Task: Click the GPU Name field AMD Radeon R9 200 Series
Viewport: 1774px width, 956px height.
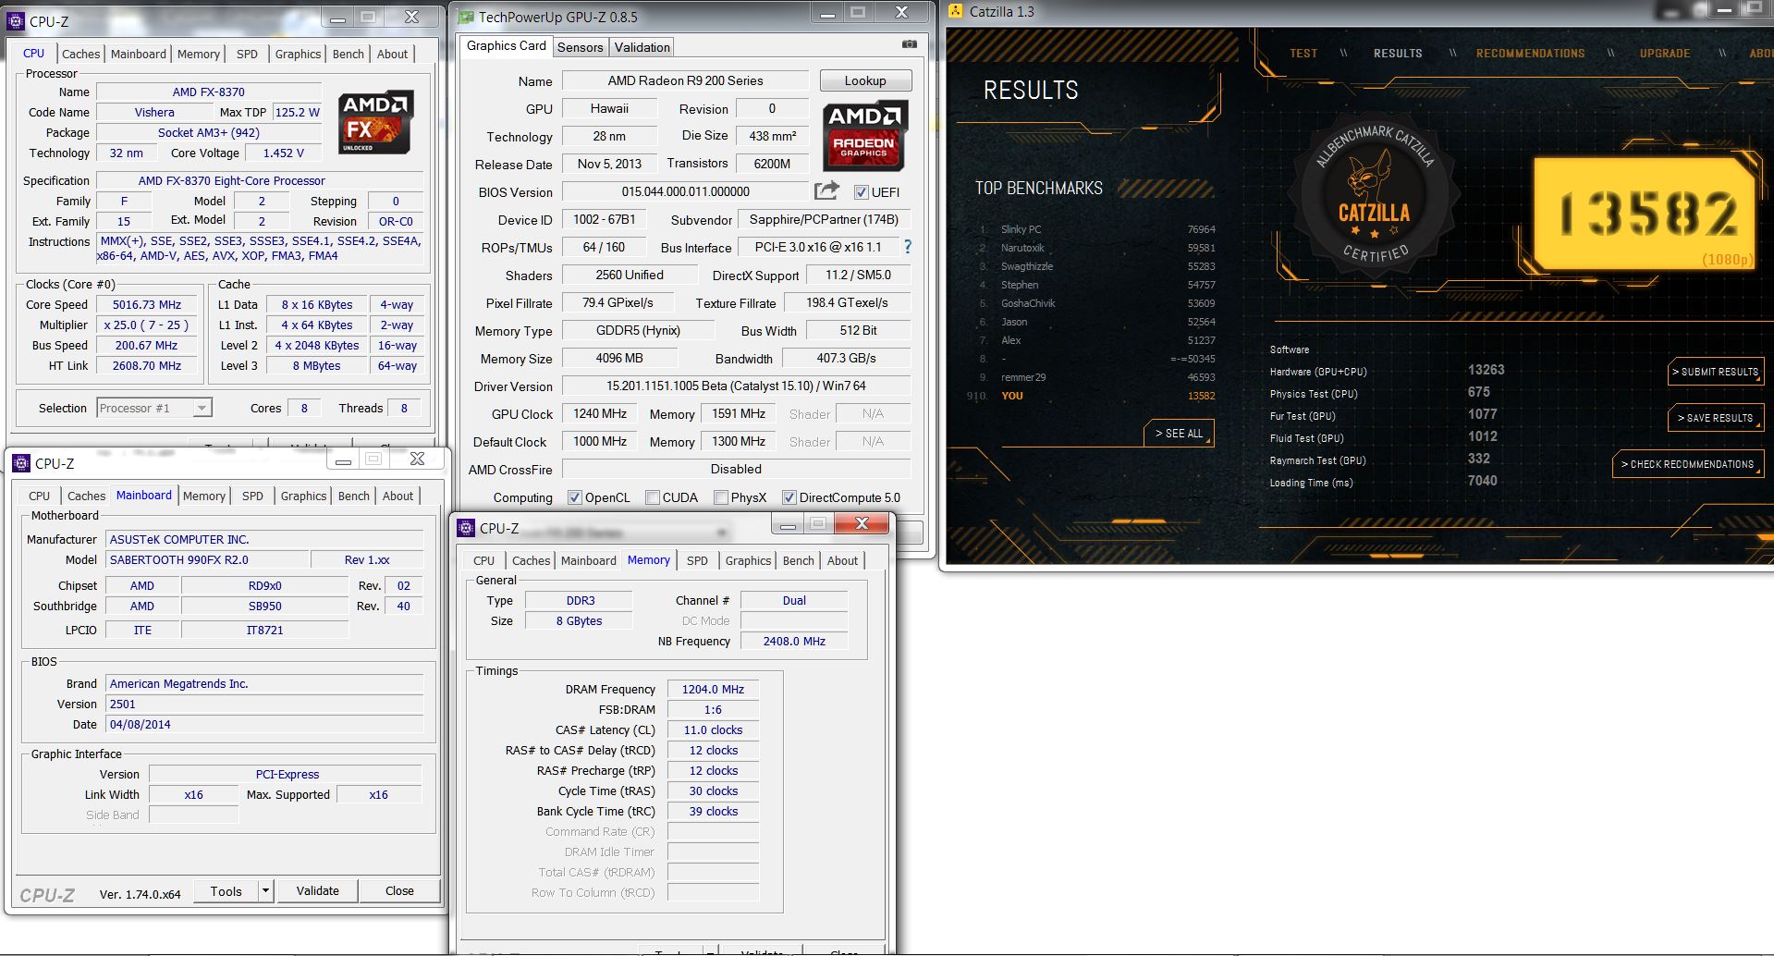Action: (685, 80)
